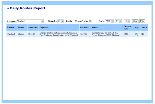Image resolution: width=155 pixels, height=104 pixels.
Task: Click the Daily Routes Report title
Action: 28,8
